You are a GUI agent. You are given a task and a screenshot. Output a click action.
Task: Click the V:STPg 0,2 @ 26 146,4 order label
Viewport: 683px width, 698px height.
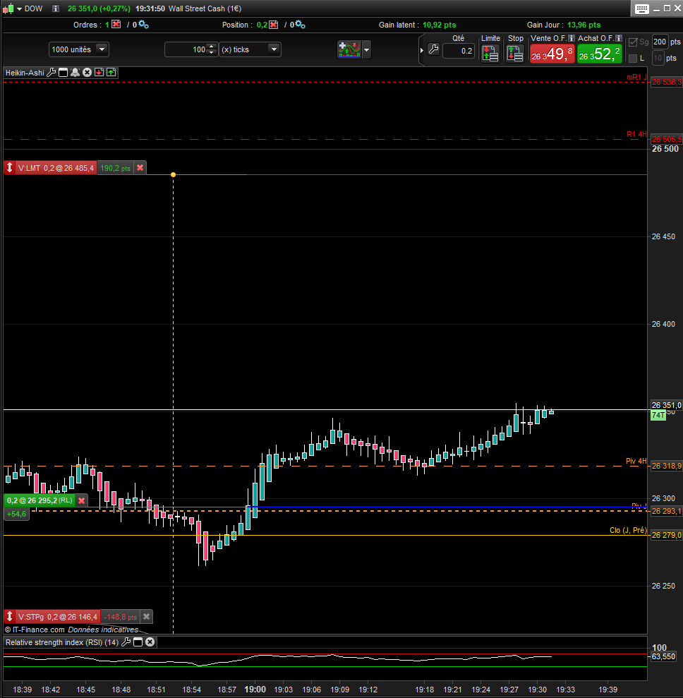[58, 617]
